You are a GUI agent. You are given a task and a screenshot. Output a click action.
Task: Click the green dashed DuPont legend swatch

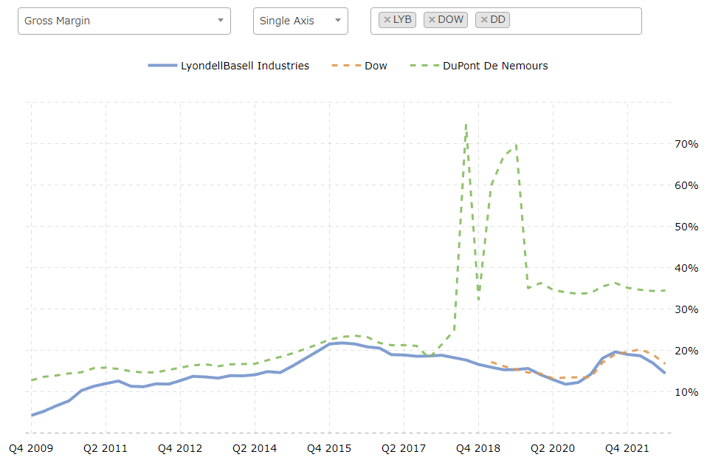click(424, 66)
